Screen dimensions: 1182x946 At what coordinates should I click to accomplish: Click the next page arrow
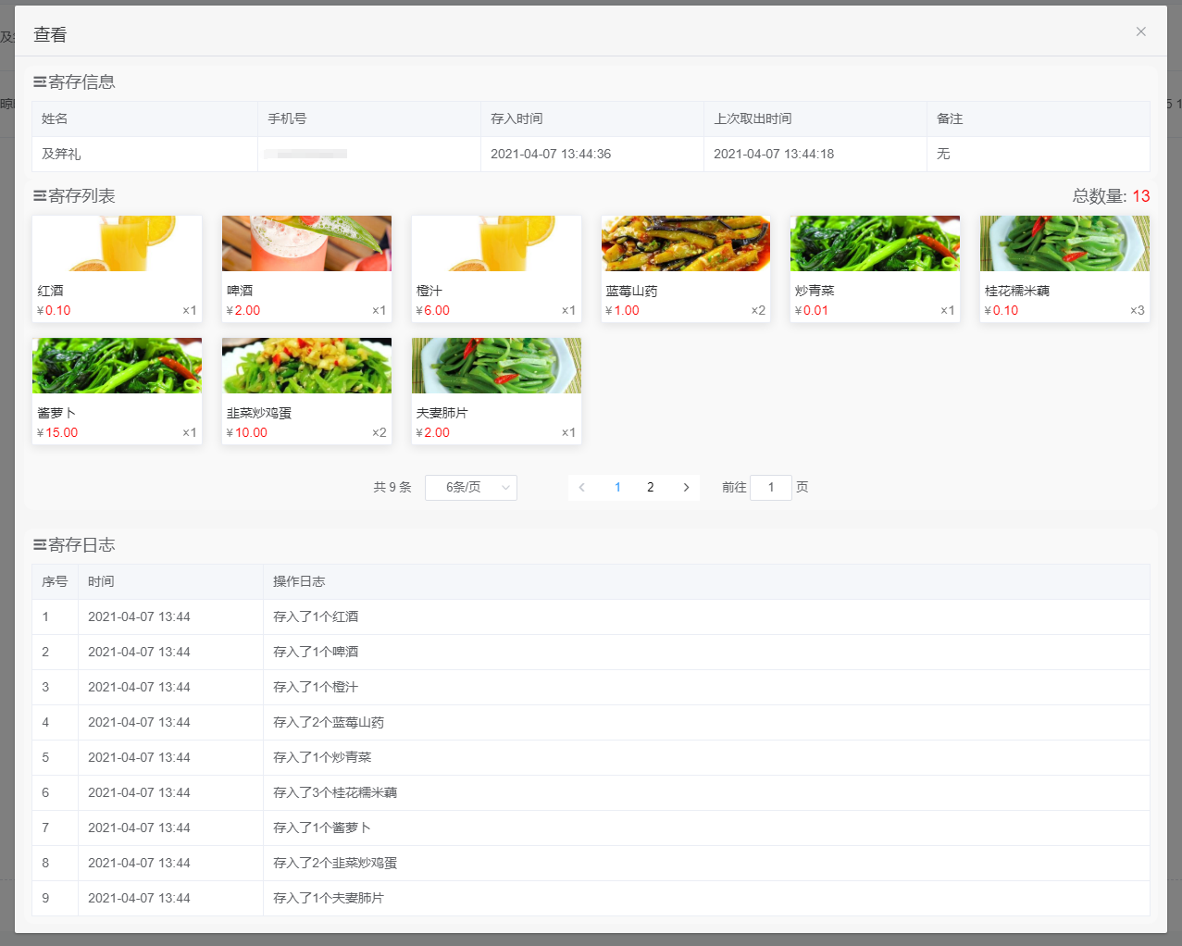click(686, 488)
